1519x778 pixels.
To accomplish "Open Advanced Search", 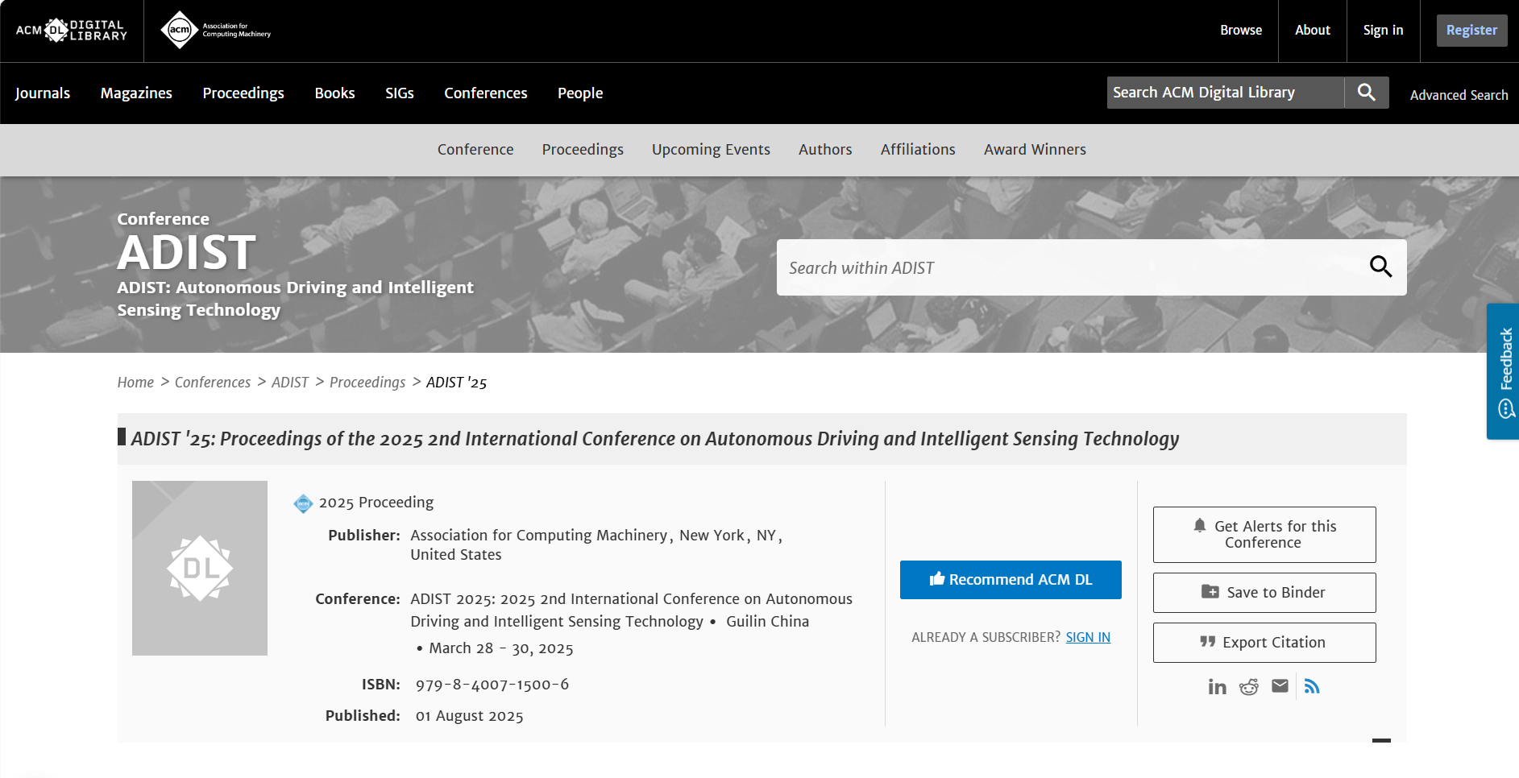I will pyautogui.click(x=1459, y=95).
